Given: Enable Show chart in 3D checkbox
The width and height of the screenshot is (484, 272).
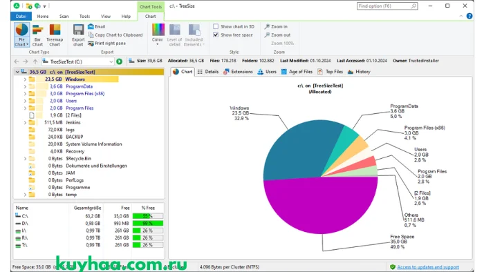Looking at the screenshot, I should (x=216, y=26).
